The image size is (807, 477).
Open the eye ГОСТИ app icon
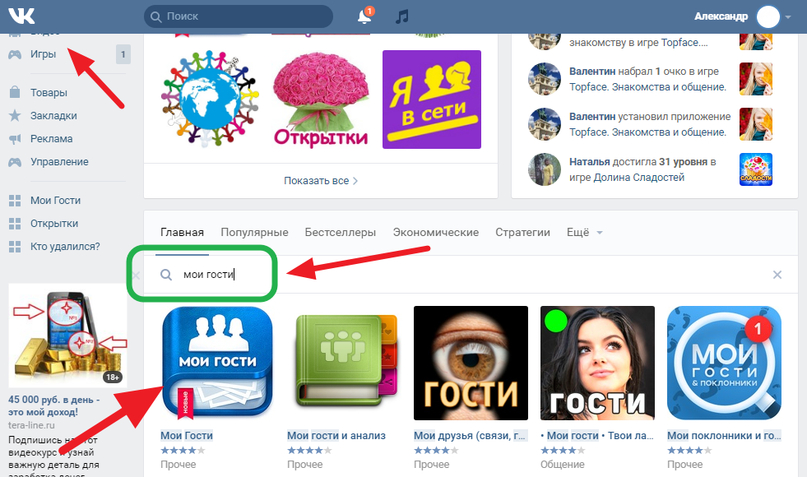[x=471, y=363]
